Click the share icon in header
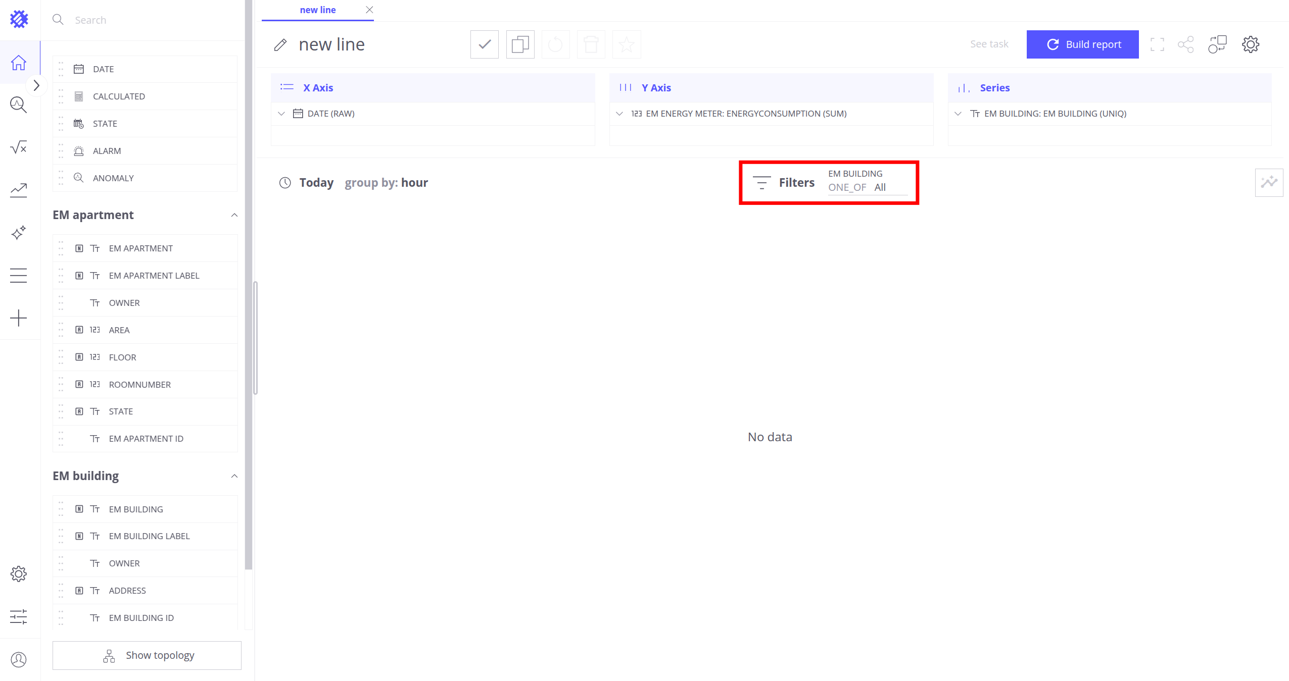 point(1185,44)
